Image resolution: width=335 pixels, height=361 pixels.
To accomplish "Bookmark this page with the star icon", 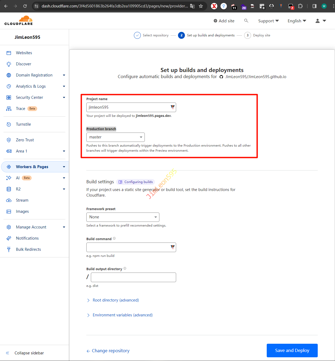I will pos(201,6).
